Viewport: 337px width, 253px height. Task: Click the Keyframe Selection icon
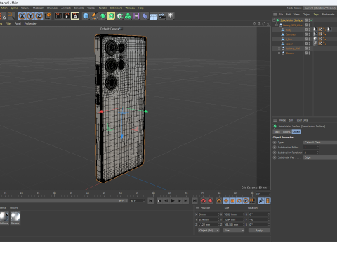point(219,201)
